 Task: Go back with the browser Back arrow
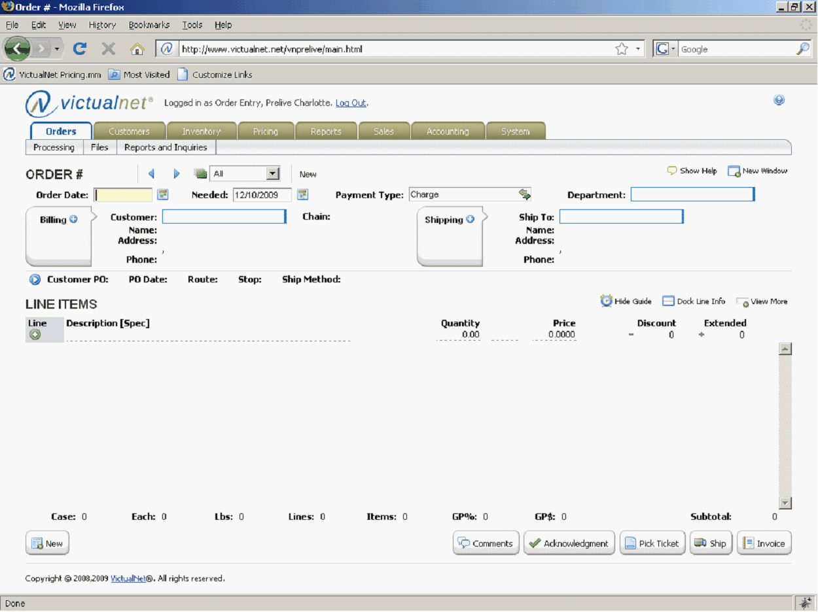point(17,48)
